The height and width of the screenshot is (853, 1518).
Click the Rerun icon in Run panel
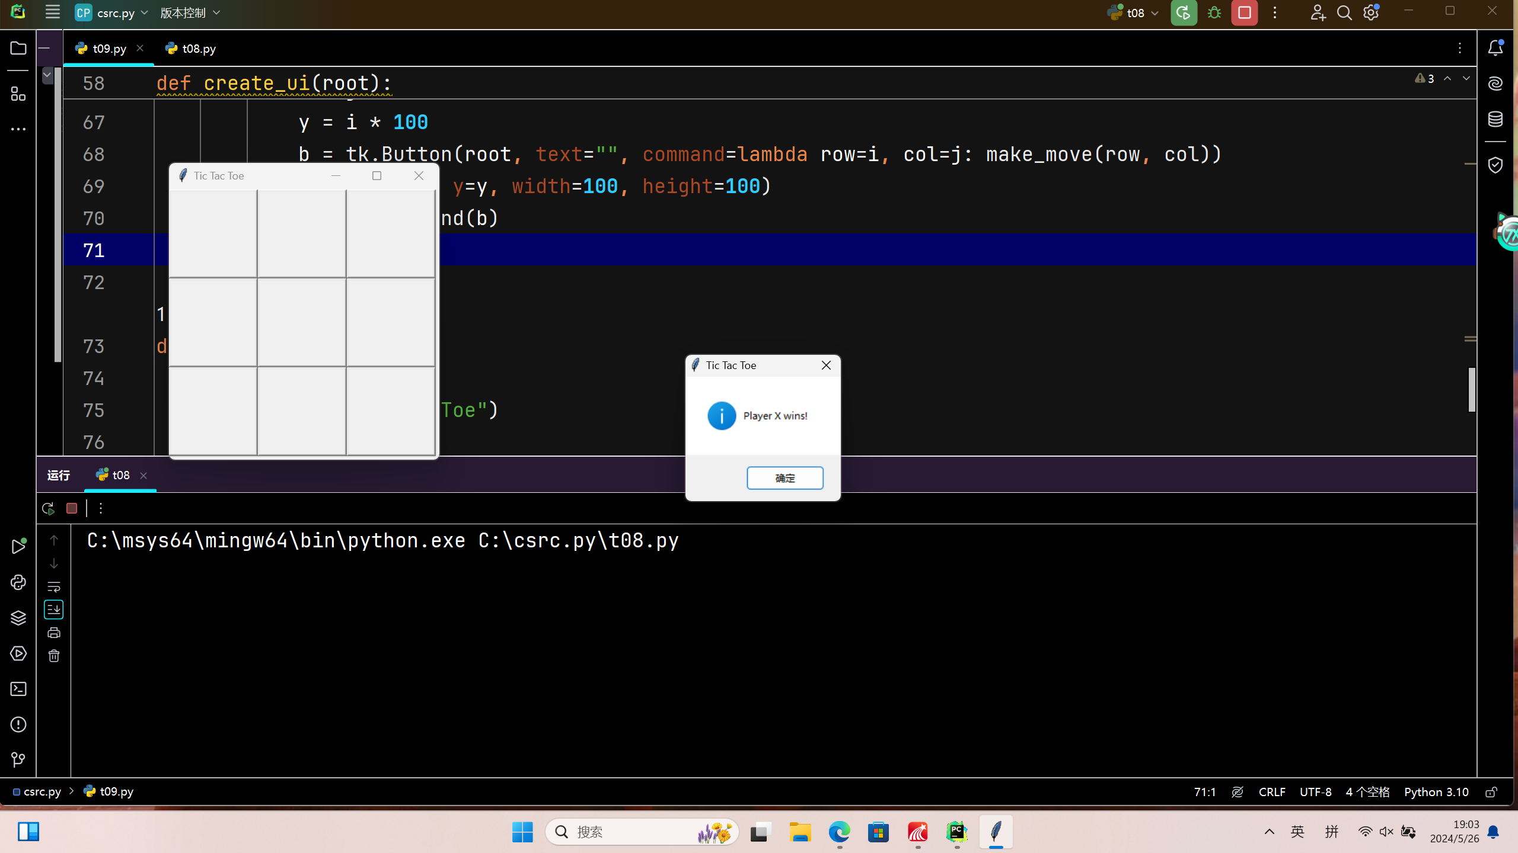pyautogui.click(x=49, y=508)
